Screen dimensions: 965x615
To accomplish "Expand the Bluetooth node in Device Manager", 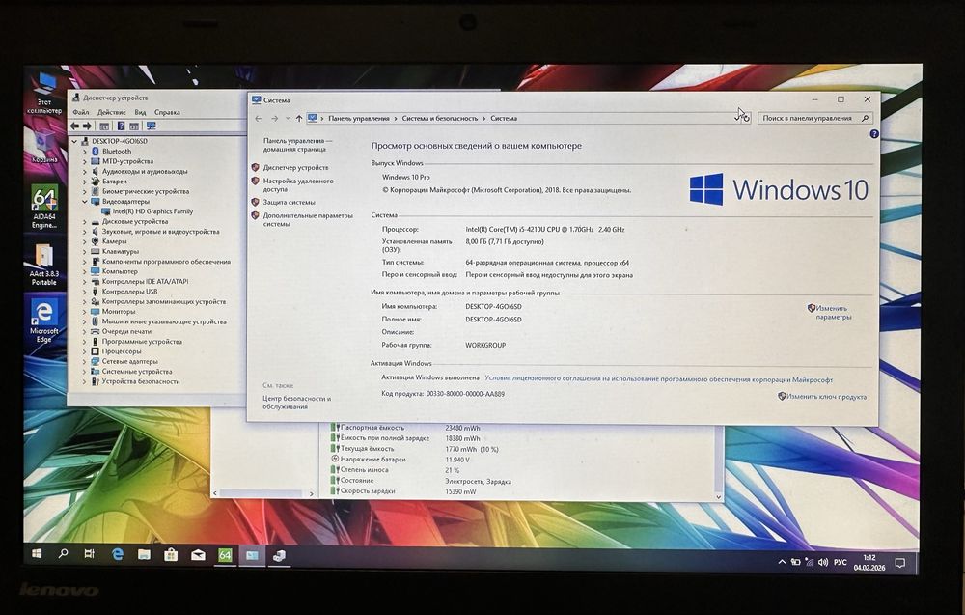I will tap(85, 152).
